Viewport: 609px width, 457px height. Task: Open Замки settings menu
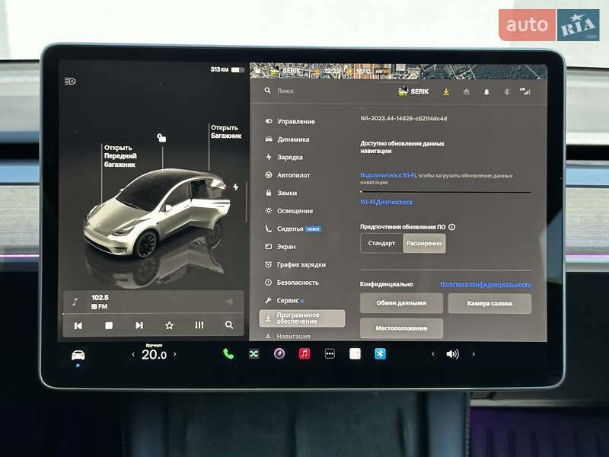[x=281, y=193]
